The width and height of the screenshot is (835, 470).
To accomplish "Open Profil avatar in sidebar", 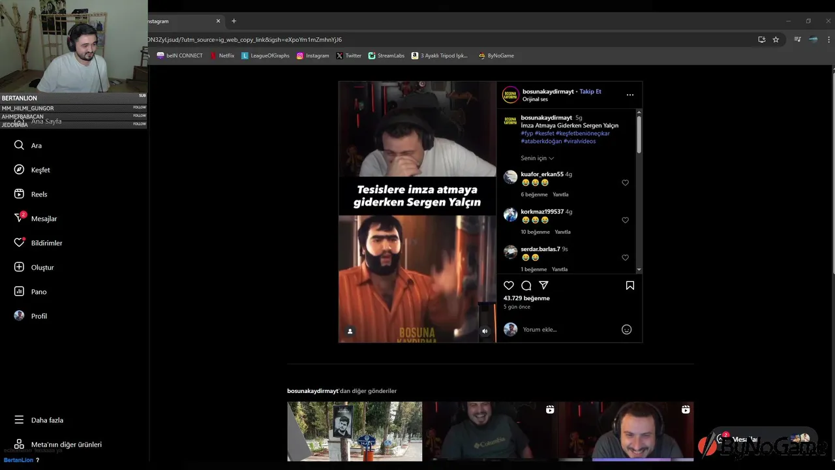I will [19, 315].
